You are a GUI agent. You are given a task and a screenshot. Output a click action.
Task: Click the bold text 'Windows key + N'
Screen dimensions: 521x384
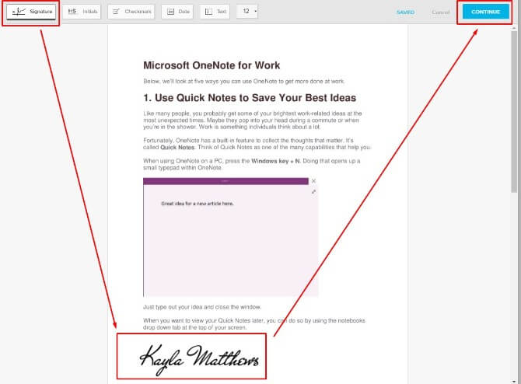pyautogui.click(x=275, y=161)
